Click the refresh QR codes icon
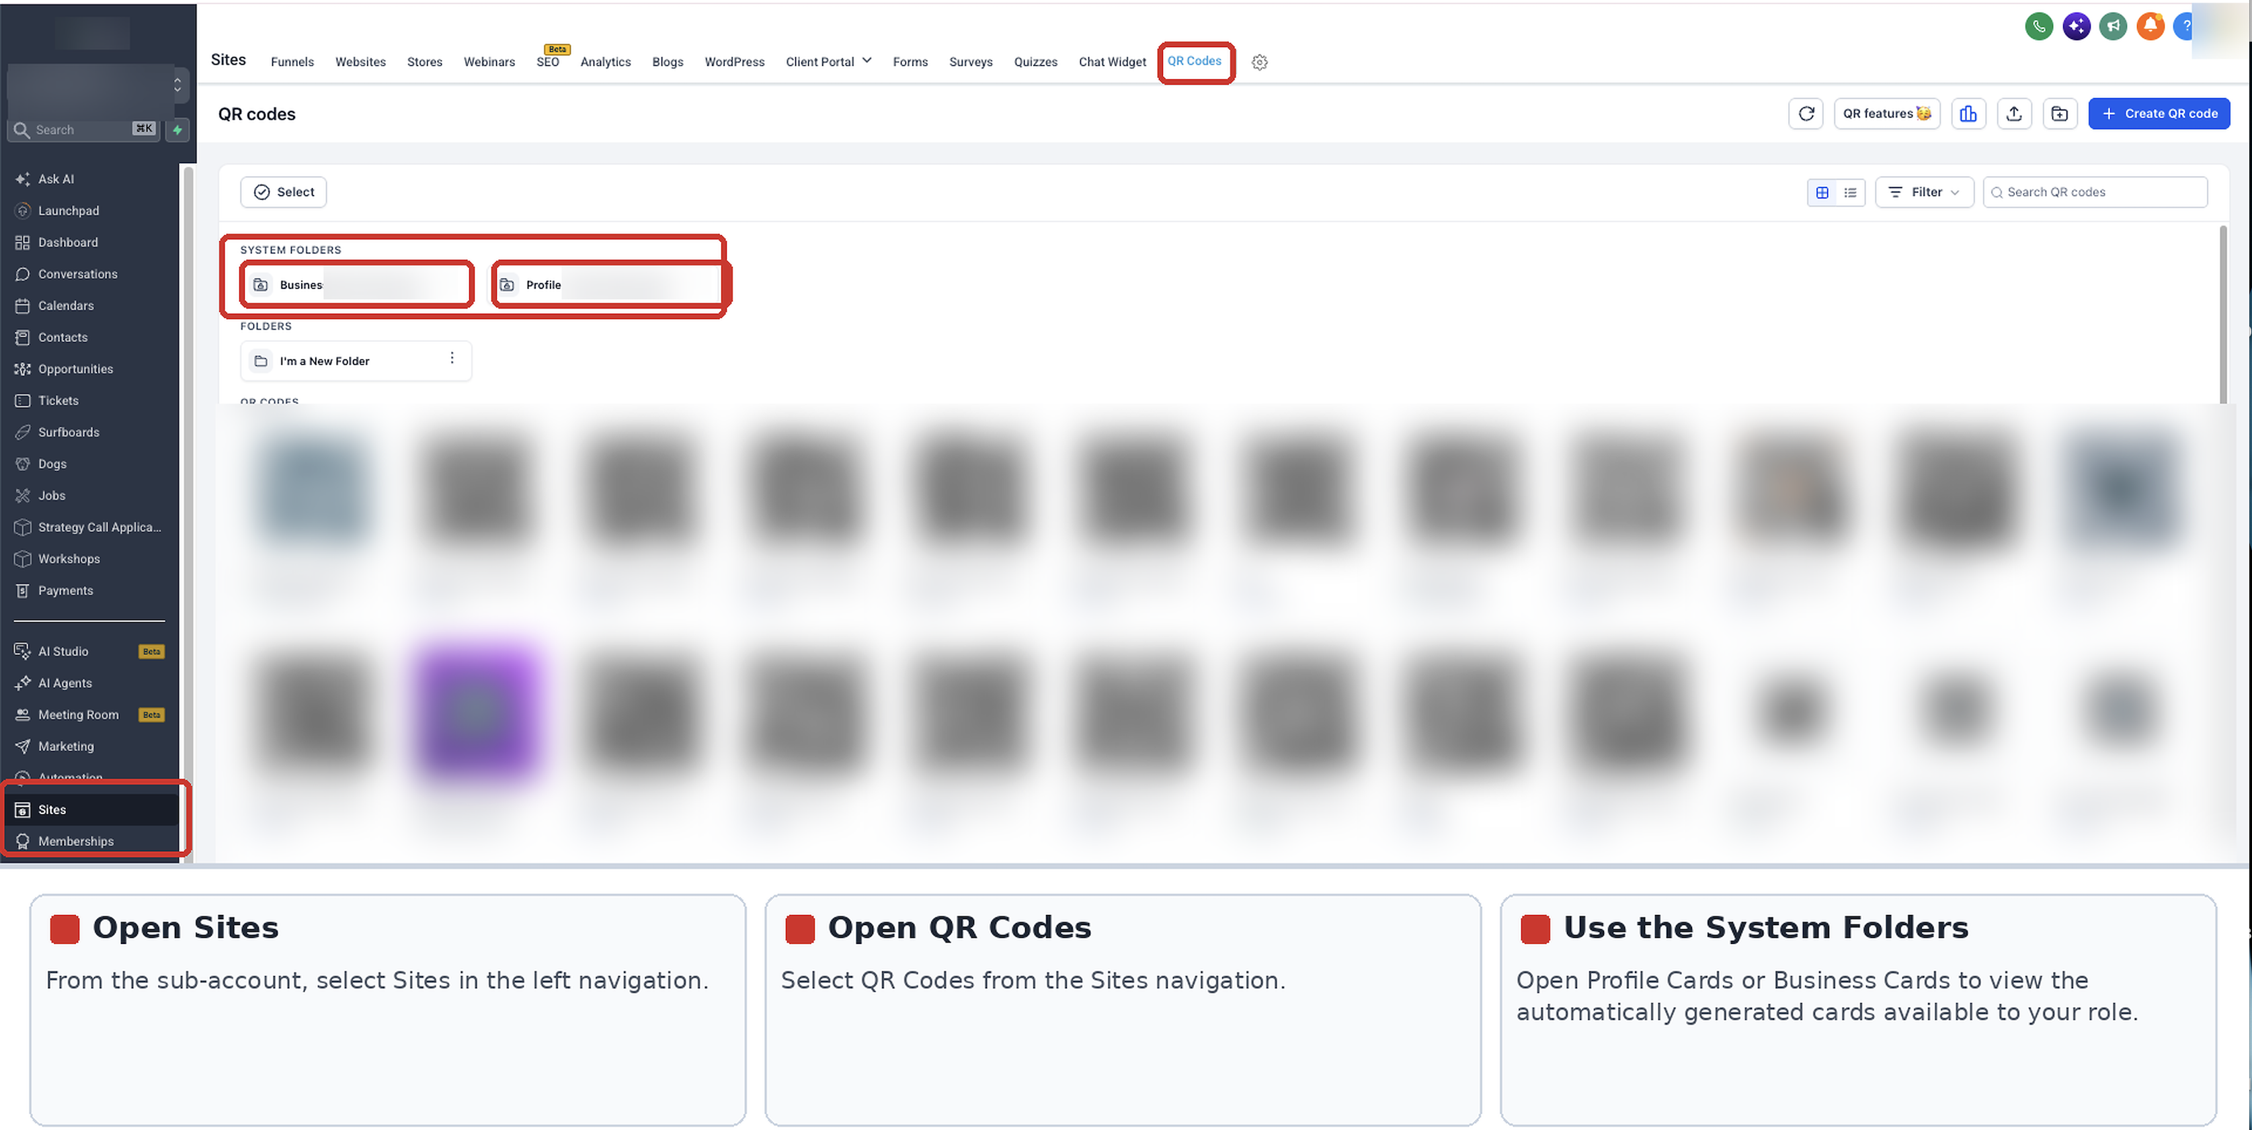2252x1130 pixels. (x=1805, y=114)
